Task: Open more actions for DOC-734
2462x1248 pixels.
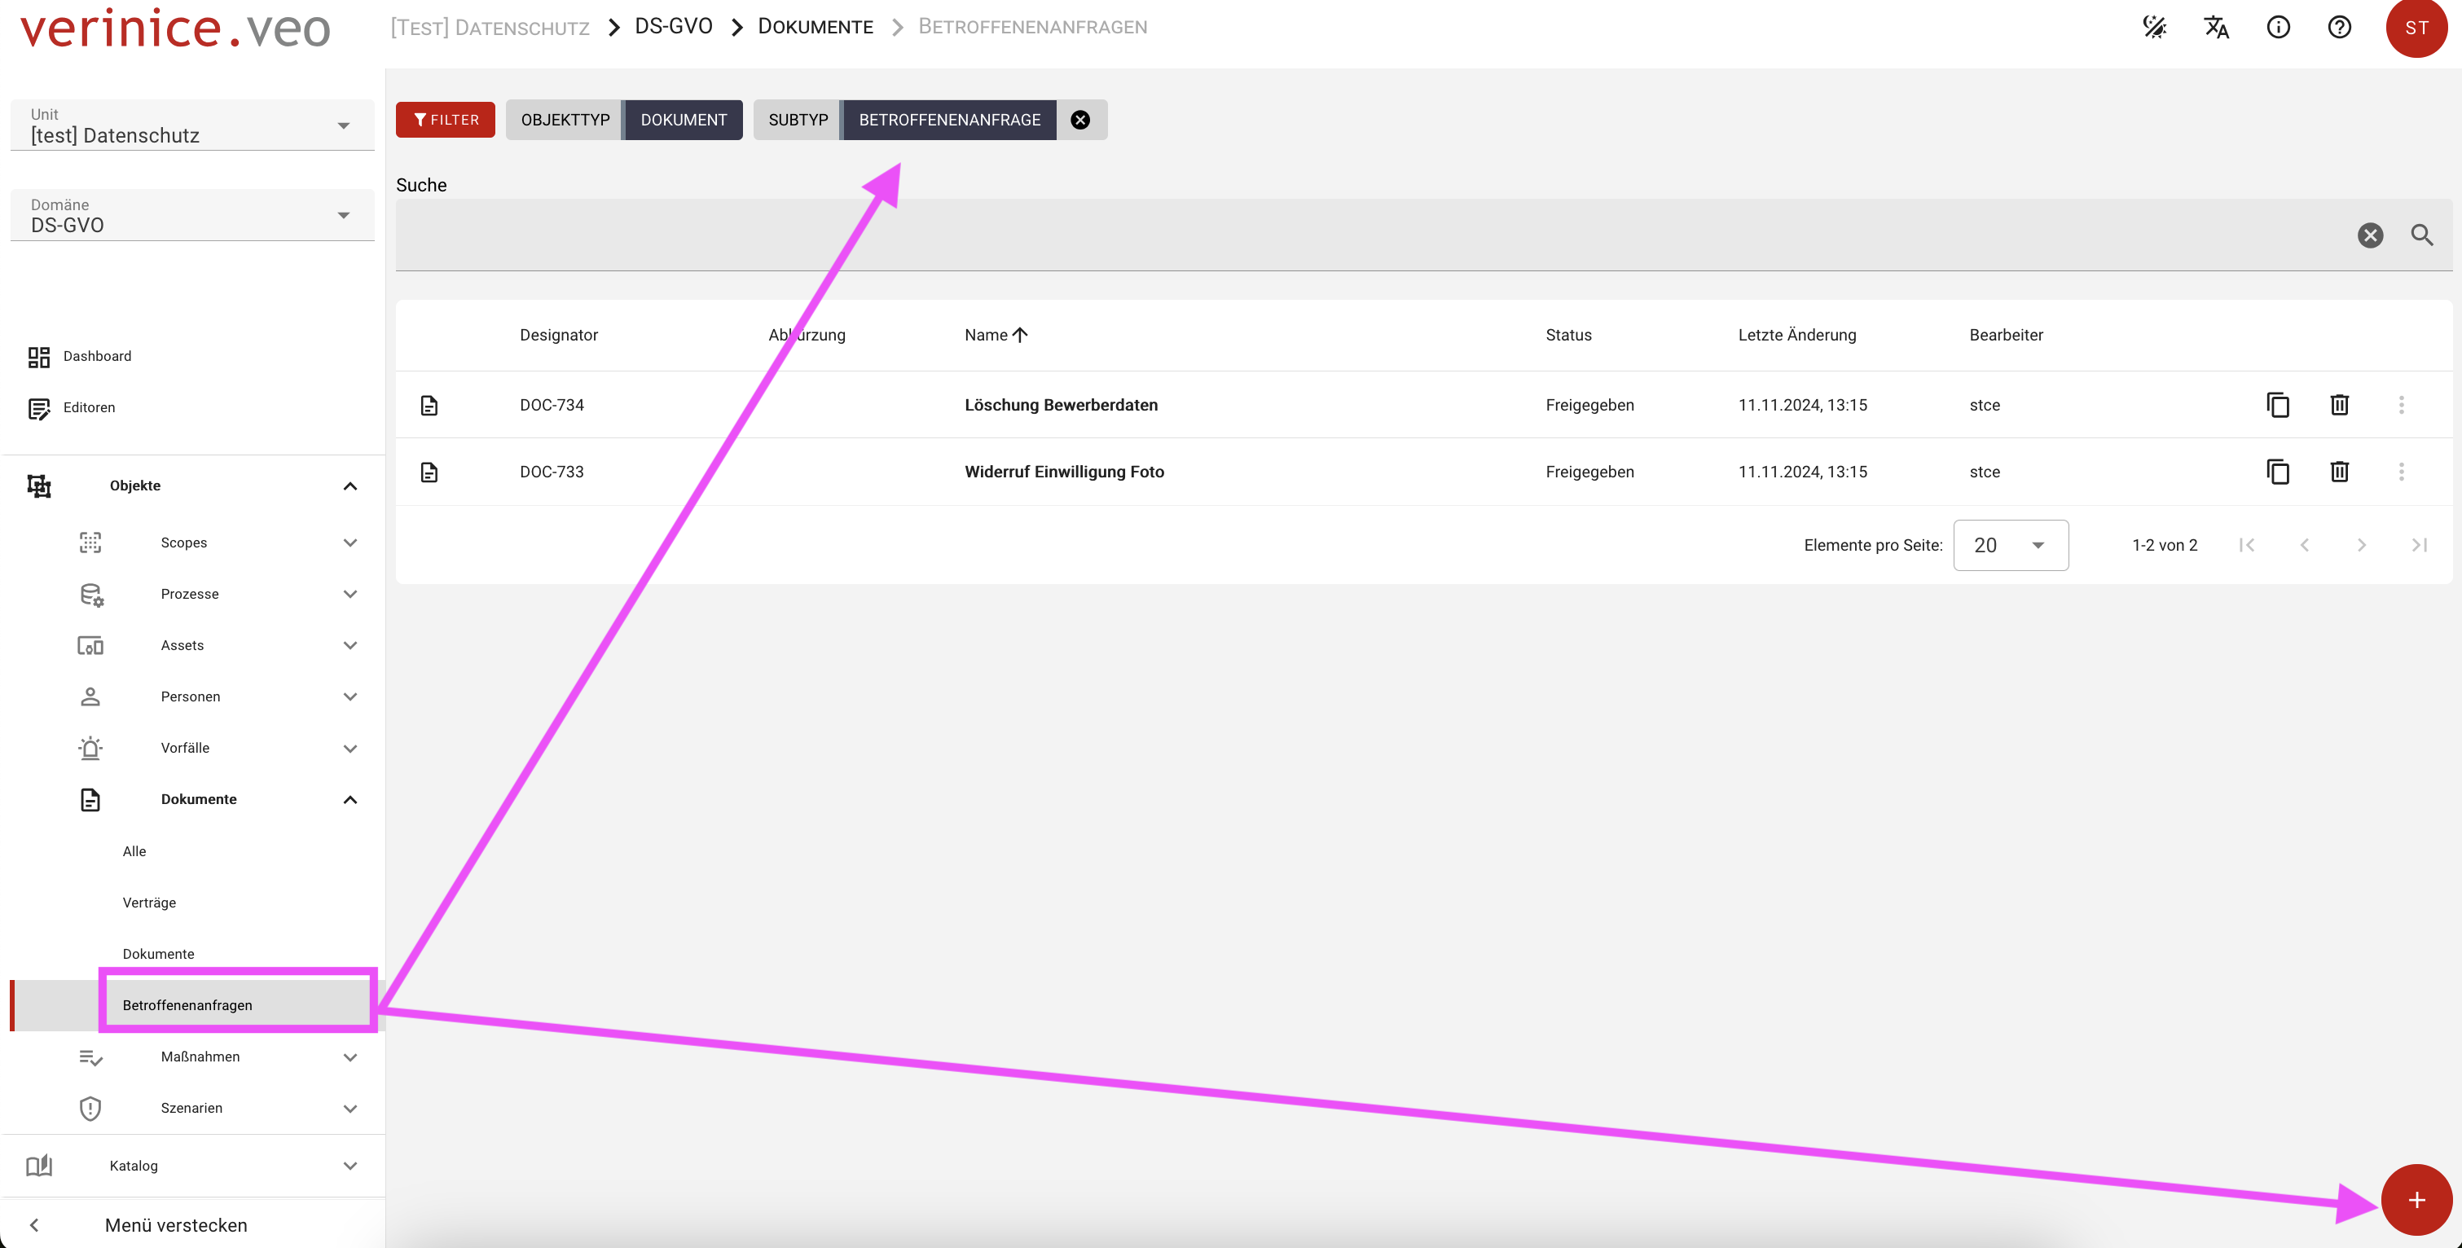Action: (2401, 405)
